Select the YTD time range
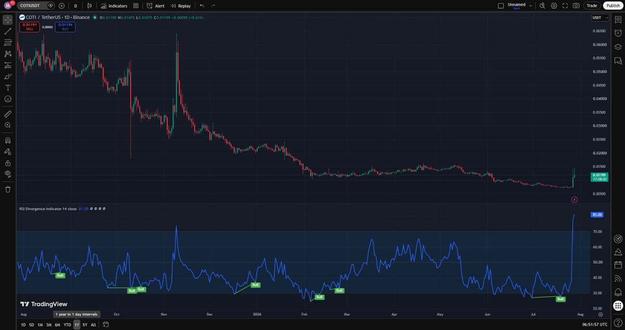The height and width of the screenshot is (330, 625). 67,325
